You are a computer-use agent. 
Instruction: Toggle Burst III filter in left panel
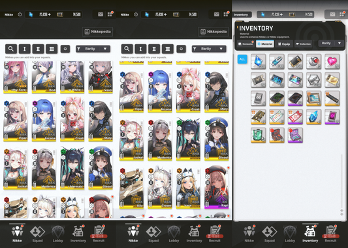click(52, 49)
